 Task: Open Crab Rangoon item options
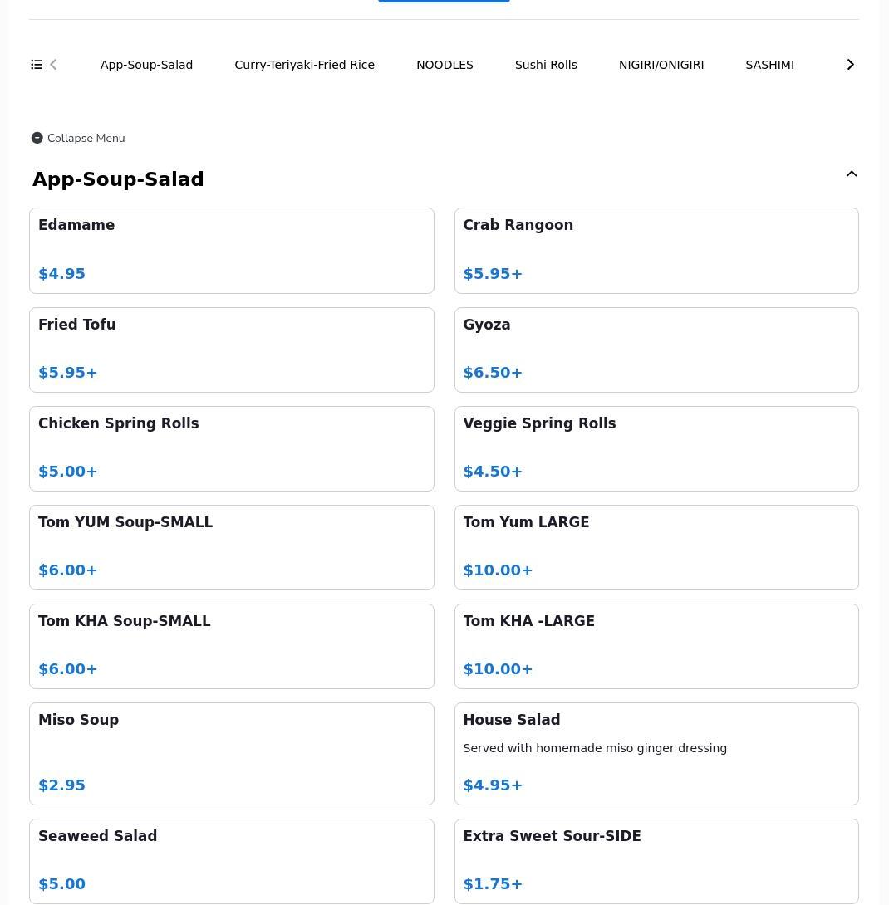click(656, 250)
